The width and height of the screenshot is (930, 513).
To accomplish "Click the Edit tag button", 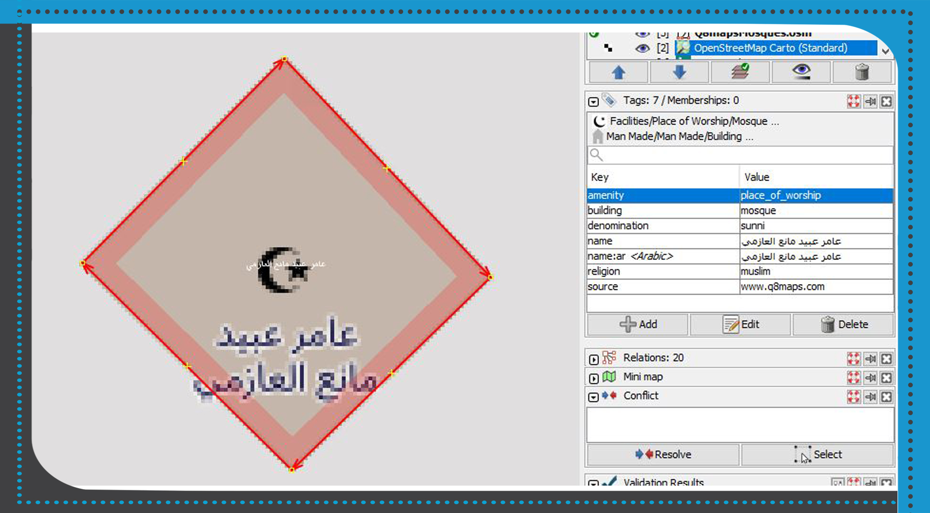I will coord(740,325).
